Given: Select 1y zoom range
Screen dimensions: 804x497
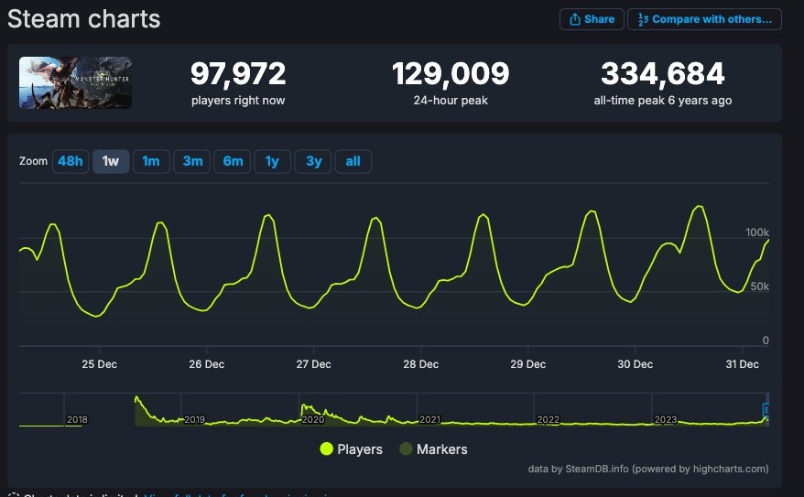Looking at the screenshot, I should pyautogui.click(x=272, y=161).
